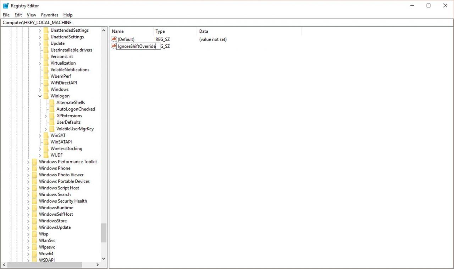Click the "(value not set)" data cell
The height and width of the screenshot is (269, 454).
click(x=213, y=39)
